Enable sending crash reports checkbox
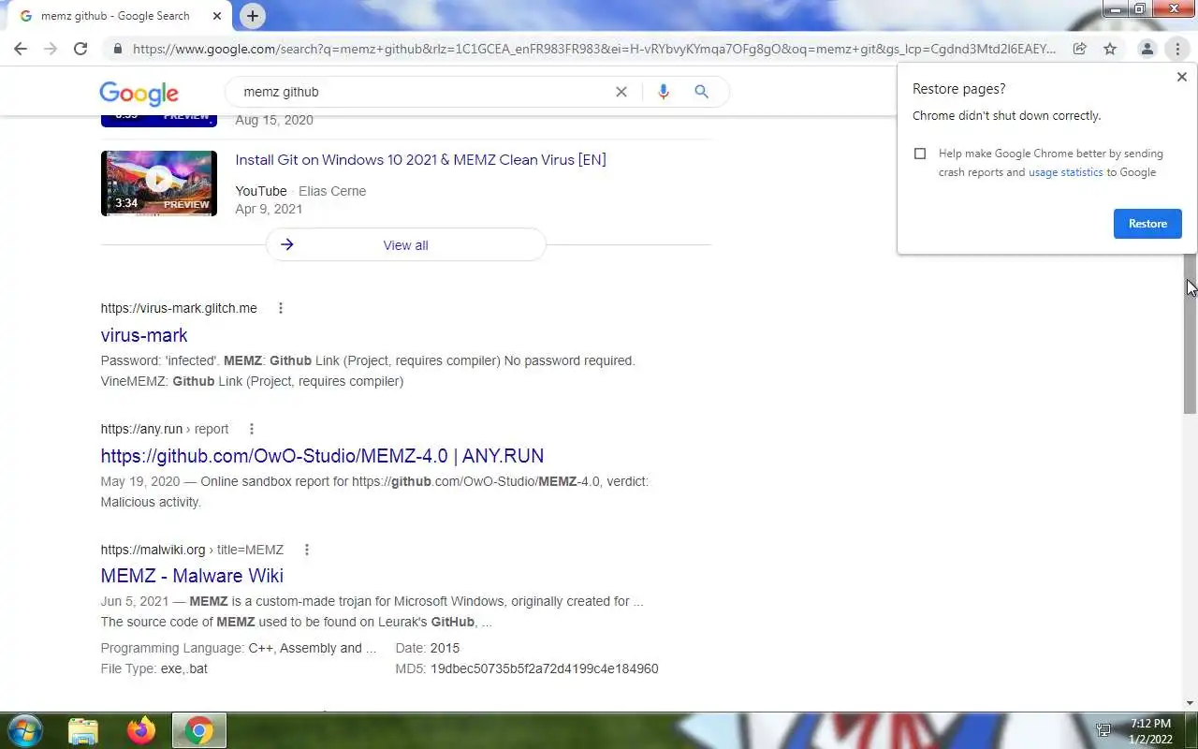1198x749 pixels. 920,154
